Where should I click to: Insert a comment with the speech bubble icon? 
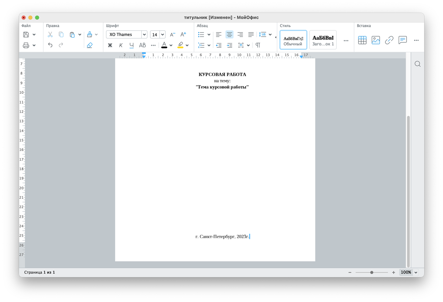click(x=403, y=40)
